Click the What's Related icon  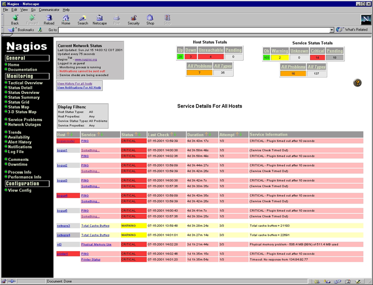pyautogui.click(x=353, y=30)
